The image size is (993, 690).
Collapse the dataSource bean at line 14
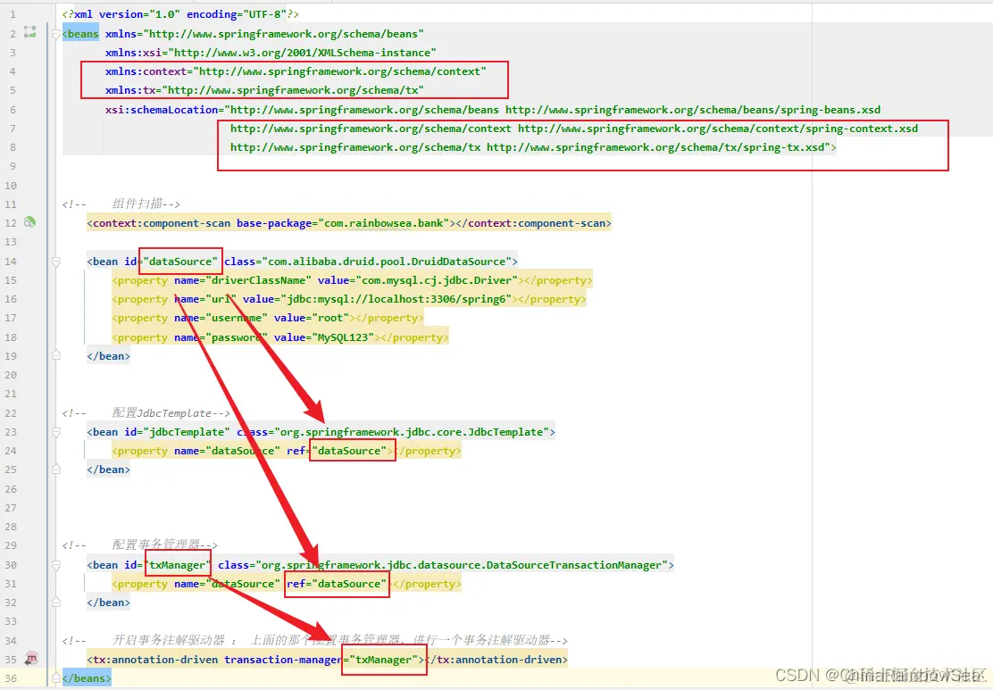pos(55,262)
